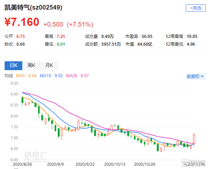Click y-axis label 9.50
Screen dimensions: 208x169
pos(14,84)
